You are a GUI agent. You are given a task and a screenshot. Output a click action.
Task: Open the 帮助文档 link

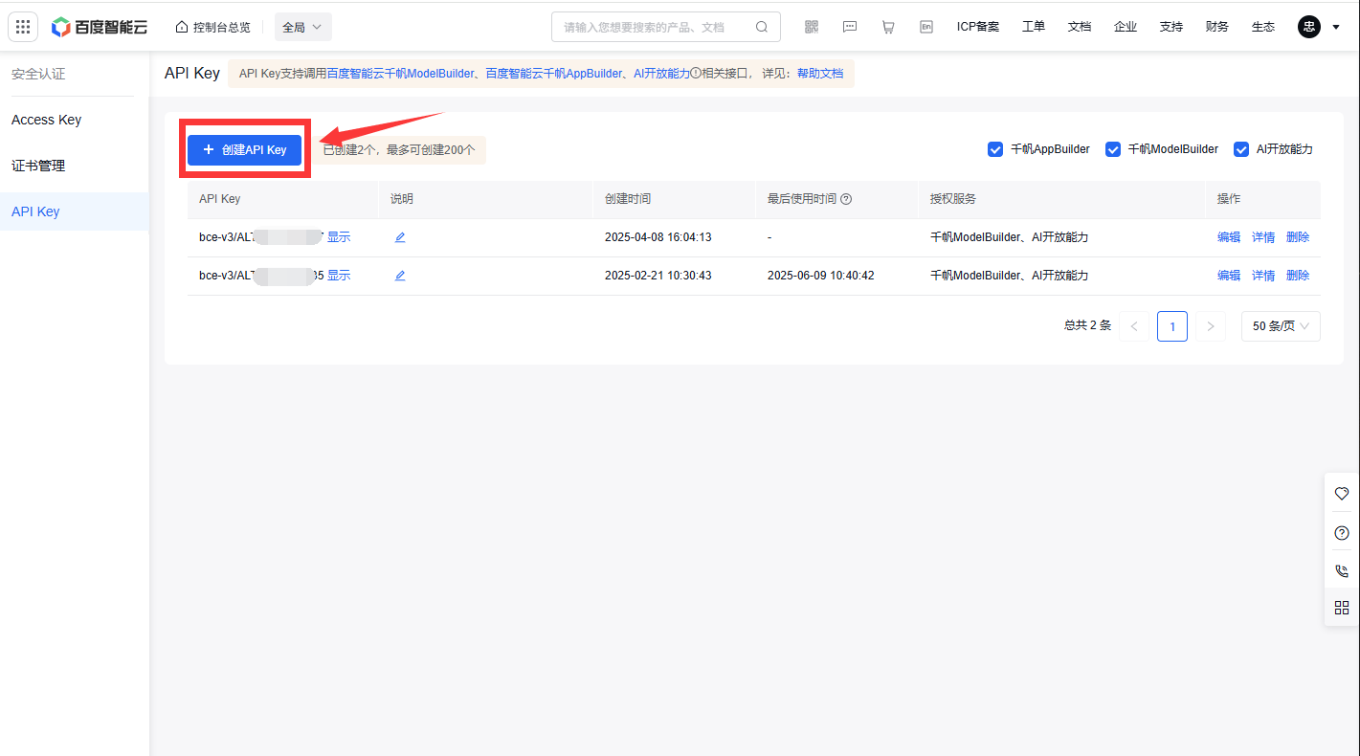[x=820, y=74]
